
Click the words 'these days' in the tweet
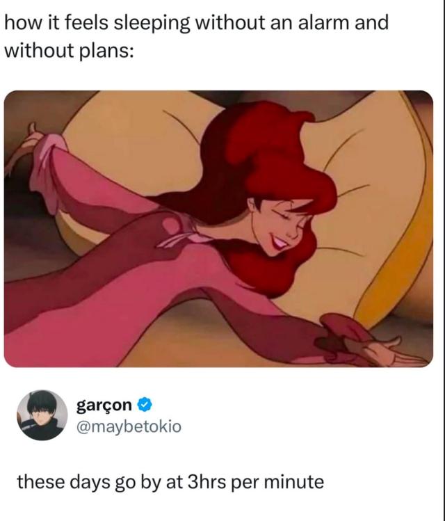[63, 483]
